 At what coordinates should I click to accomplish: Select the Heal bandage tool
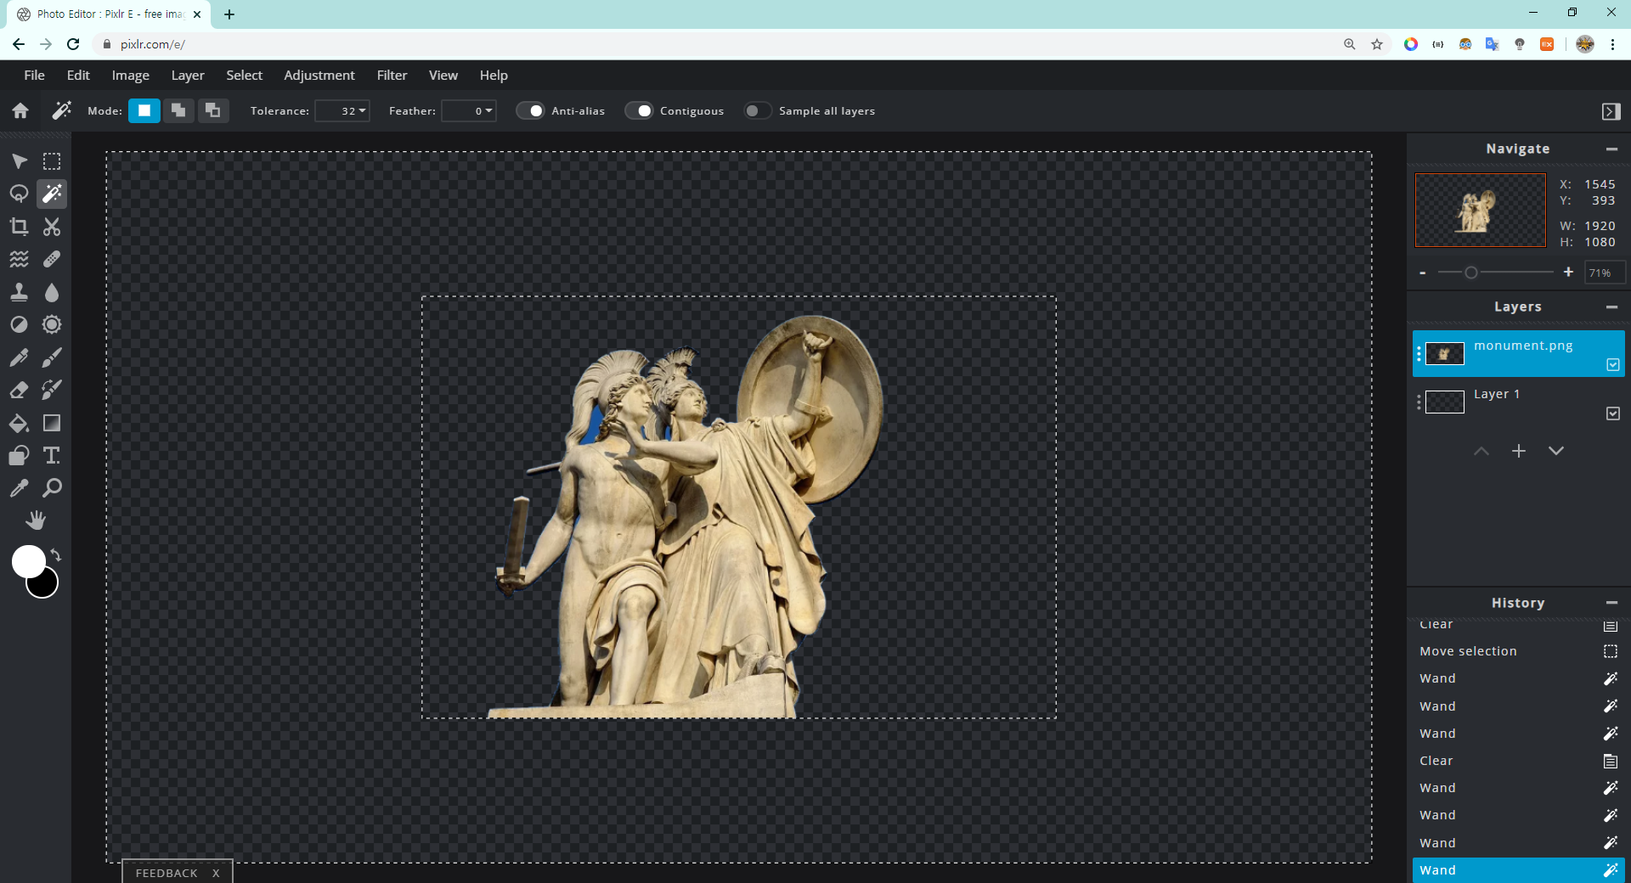pyautogui.click(x=52, y=259)
